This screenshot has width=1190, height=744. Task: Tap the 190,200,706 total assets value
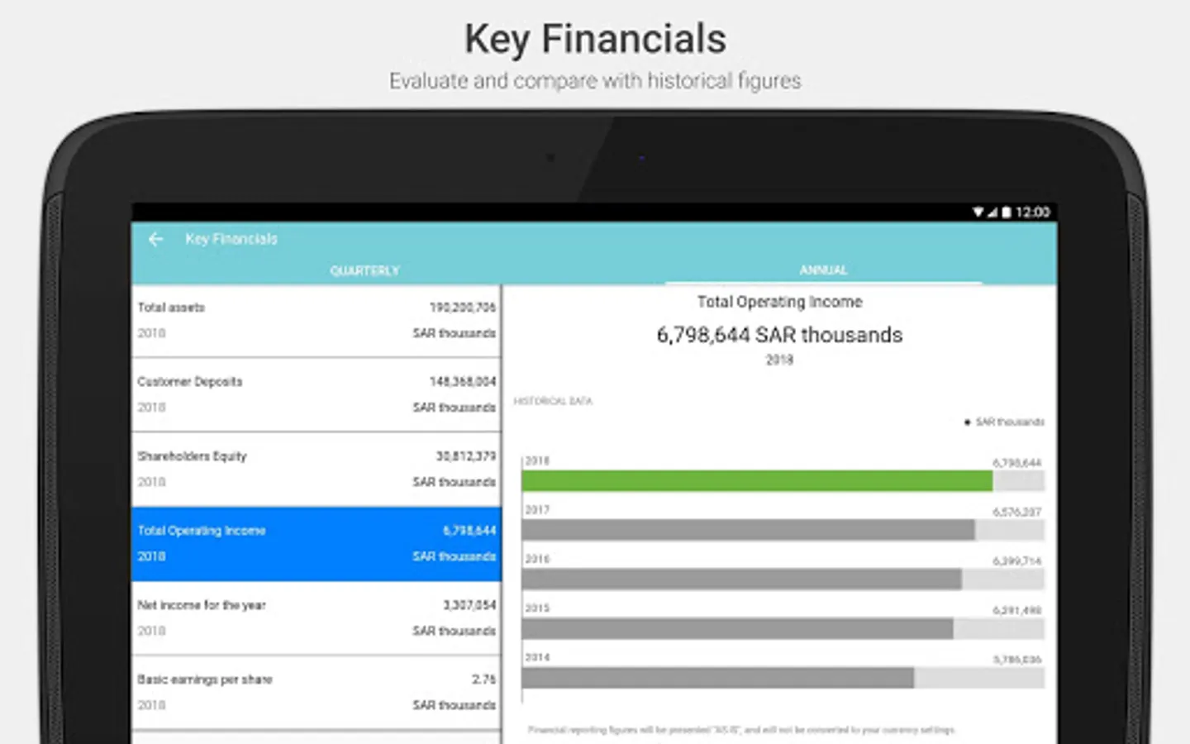click(x=463, y=308)
